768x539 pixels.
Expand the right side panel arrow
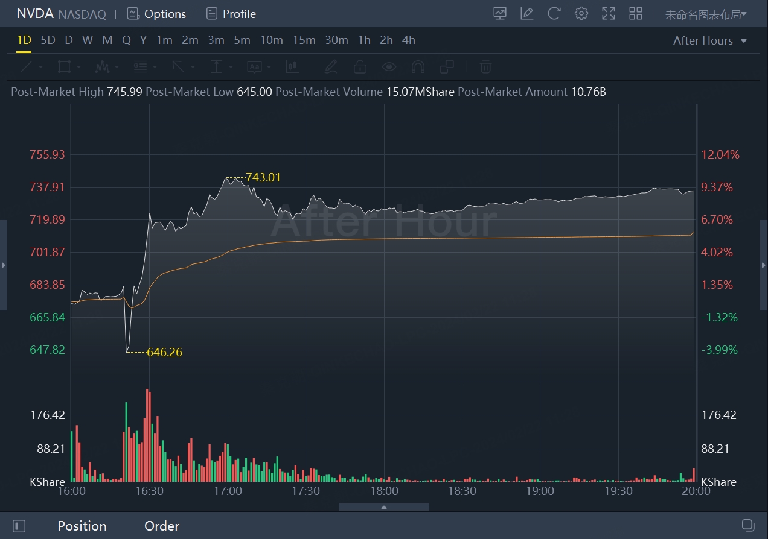click(x=764, y=265)
